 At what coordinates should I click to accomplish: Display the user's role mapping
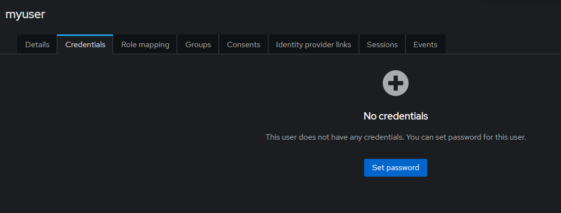pos(145,44)
